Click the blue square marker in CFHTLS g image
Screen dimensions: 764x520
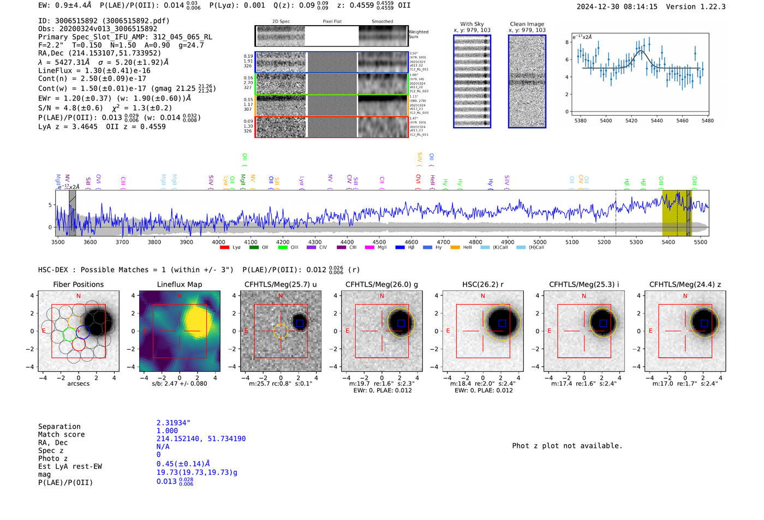click(401, 323)
